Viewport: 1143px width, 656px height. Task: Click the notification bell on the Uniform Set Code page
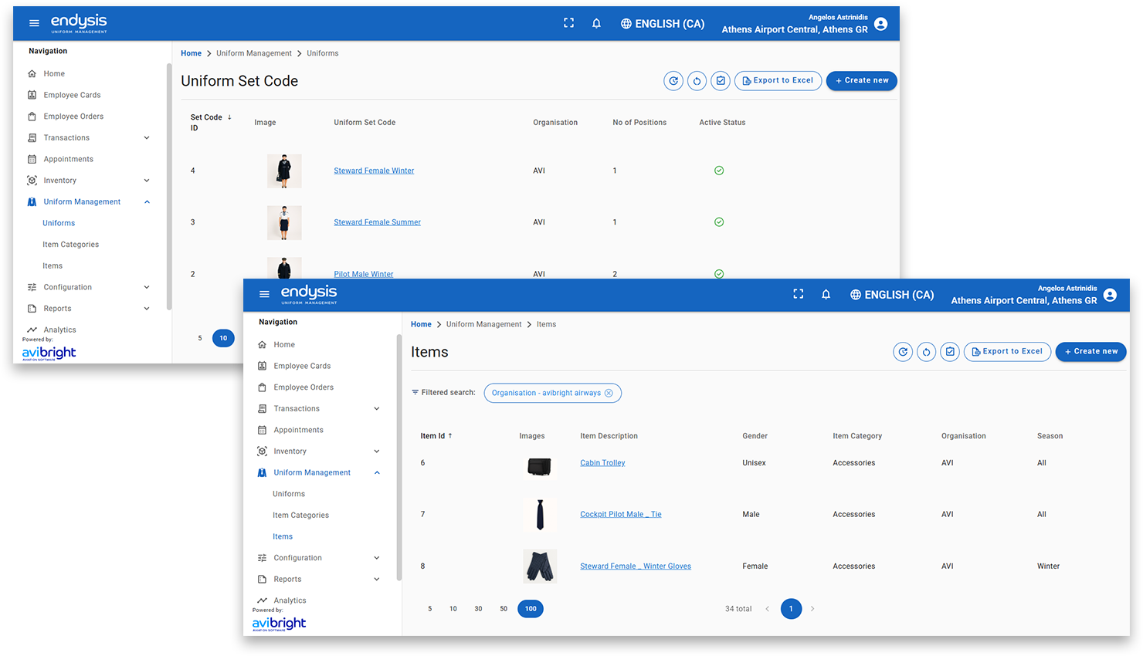pyautogui.click(x=596, y=23)
